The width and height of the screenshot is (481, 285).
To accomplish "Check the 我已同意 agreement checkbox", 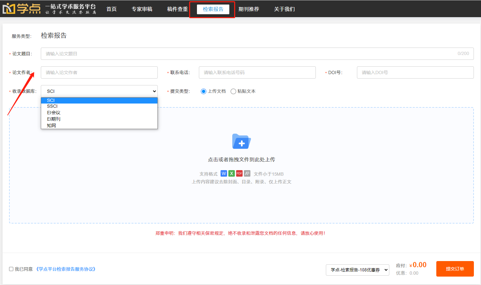I will [11, 269].
